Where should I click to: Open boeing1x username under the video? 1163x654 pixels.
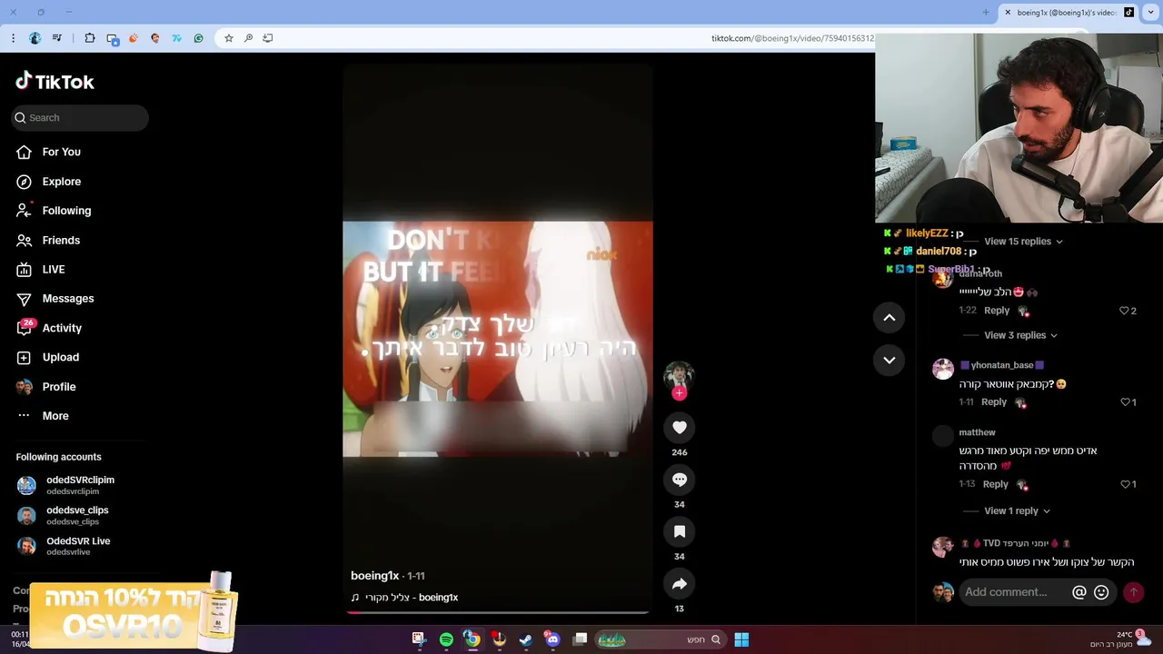coord(374,576)
